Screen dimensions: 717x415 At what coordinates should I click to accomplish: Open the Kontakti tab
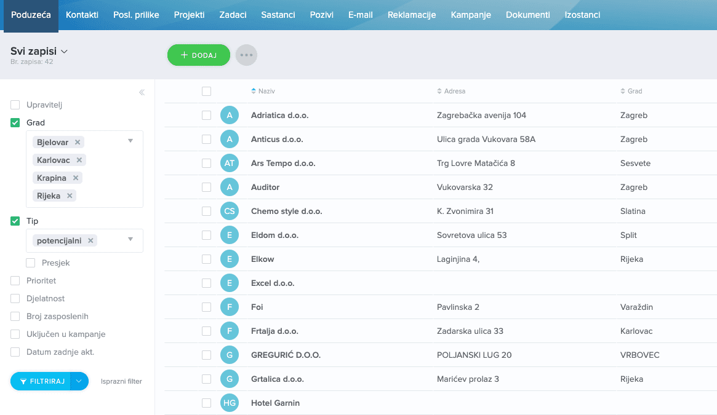point(82,15)
